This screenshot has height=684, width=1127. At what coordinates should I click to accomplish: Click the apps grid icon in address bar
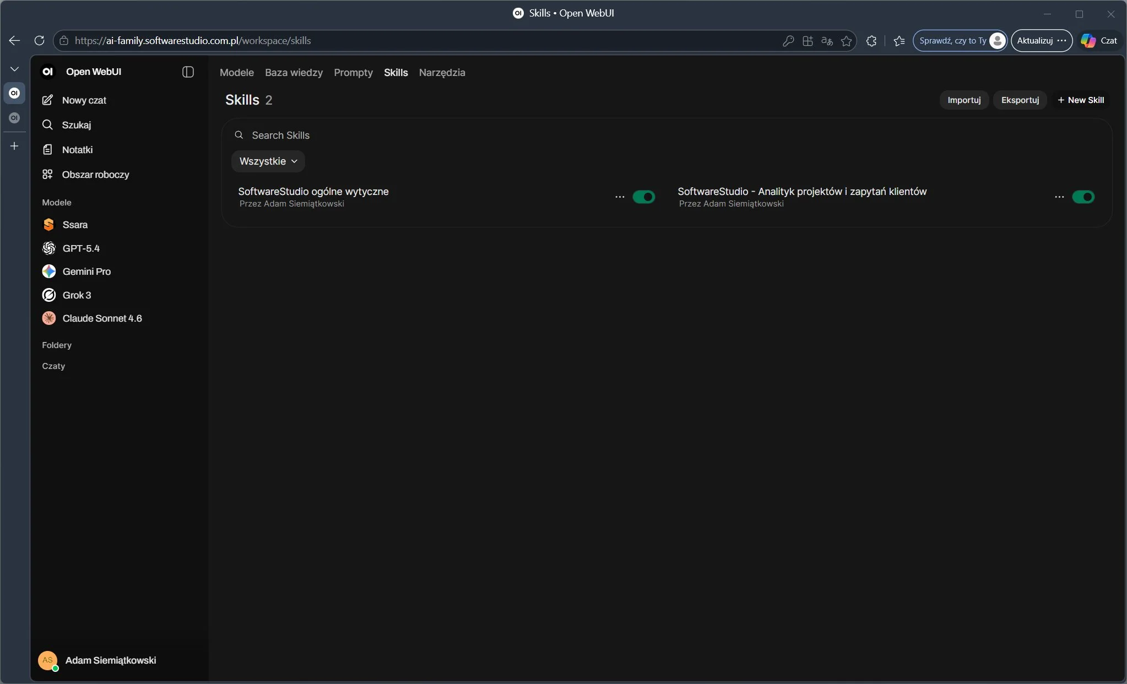tap(808, 41)
